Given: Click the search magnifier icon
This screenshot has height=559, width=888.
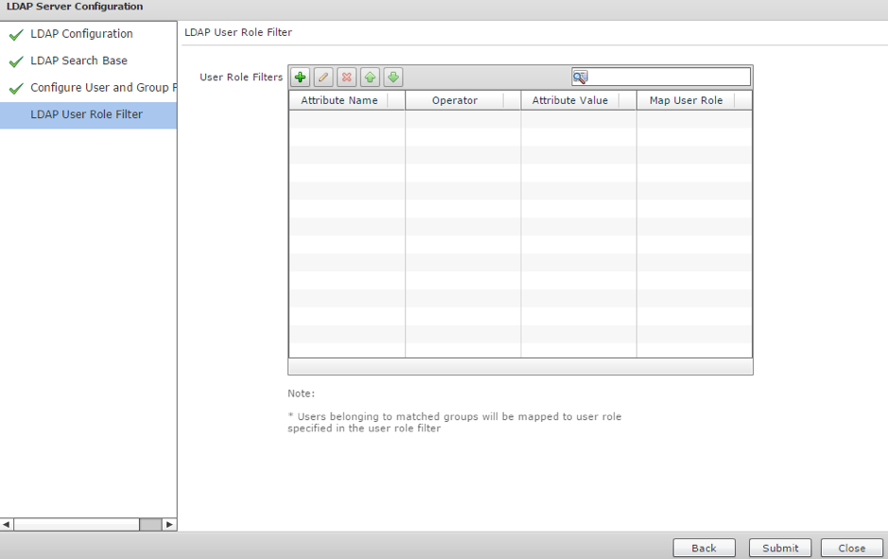Looking at the screenshot, I should pos(581,78).
